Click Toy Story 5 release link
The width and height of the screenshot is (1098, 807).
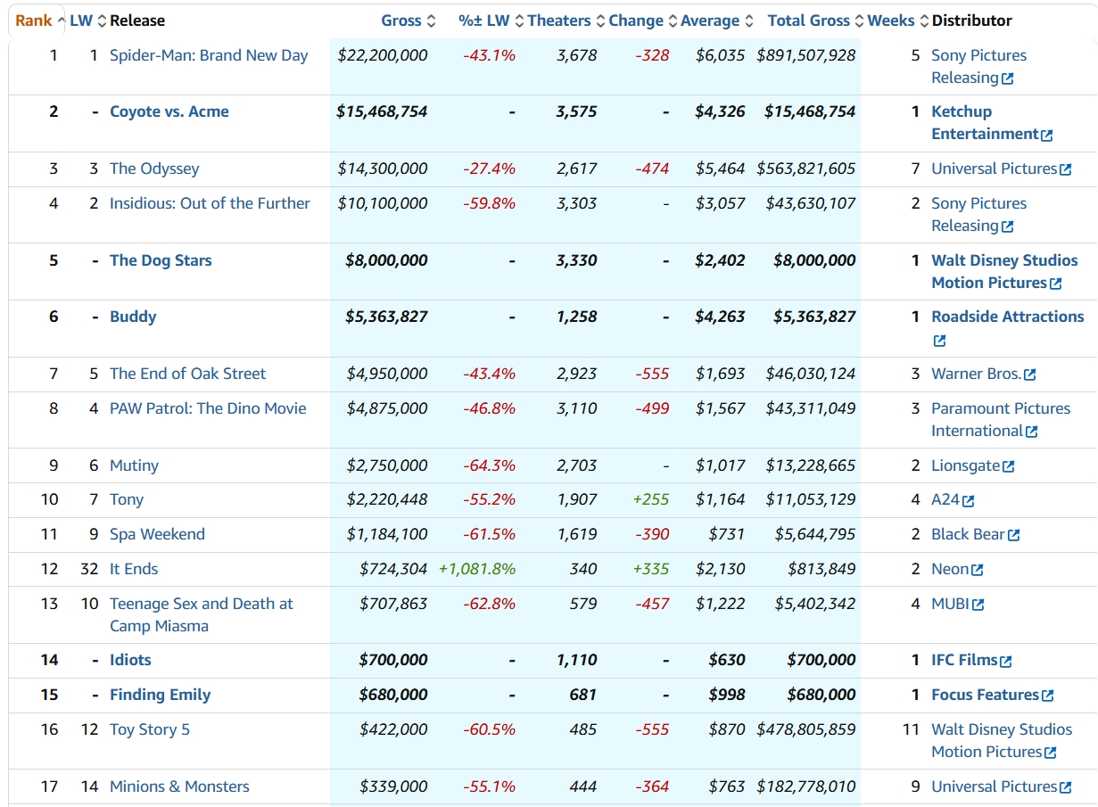(150, 729)
